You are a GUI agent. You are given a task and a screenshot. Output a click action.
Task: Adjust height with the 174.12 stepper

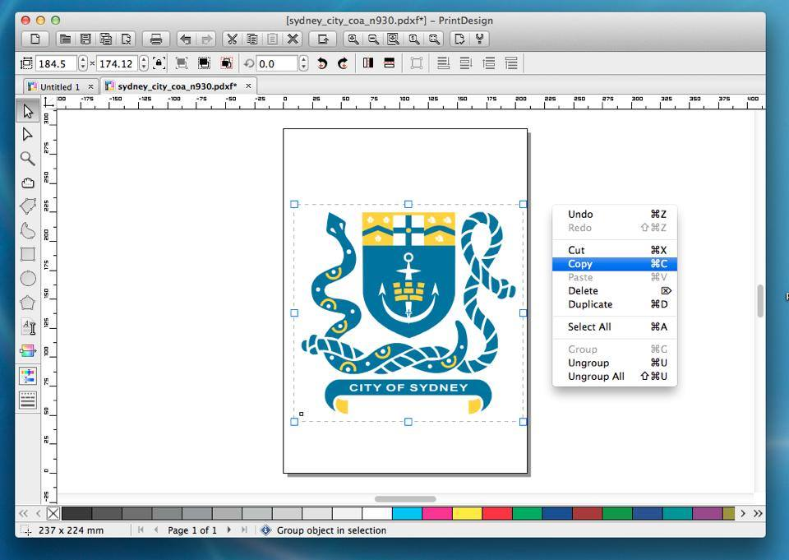144,63
